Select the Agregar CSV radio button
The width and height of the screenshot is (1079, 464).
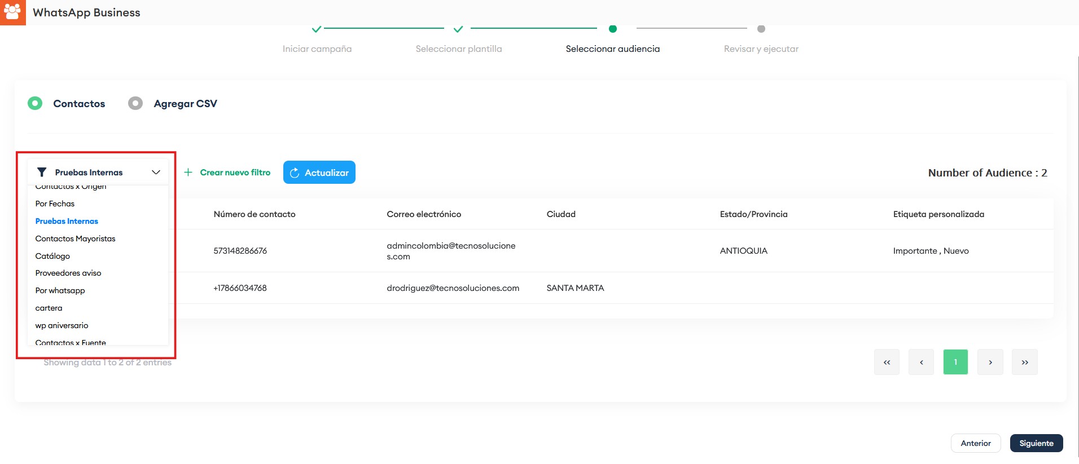[135, 103]
